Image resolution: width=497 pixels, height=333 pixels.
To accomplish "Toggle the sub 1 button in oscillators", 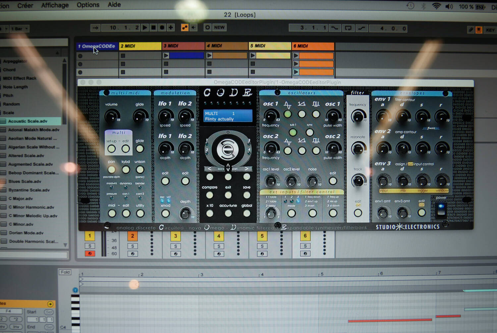I will pos(293,132).
